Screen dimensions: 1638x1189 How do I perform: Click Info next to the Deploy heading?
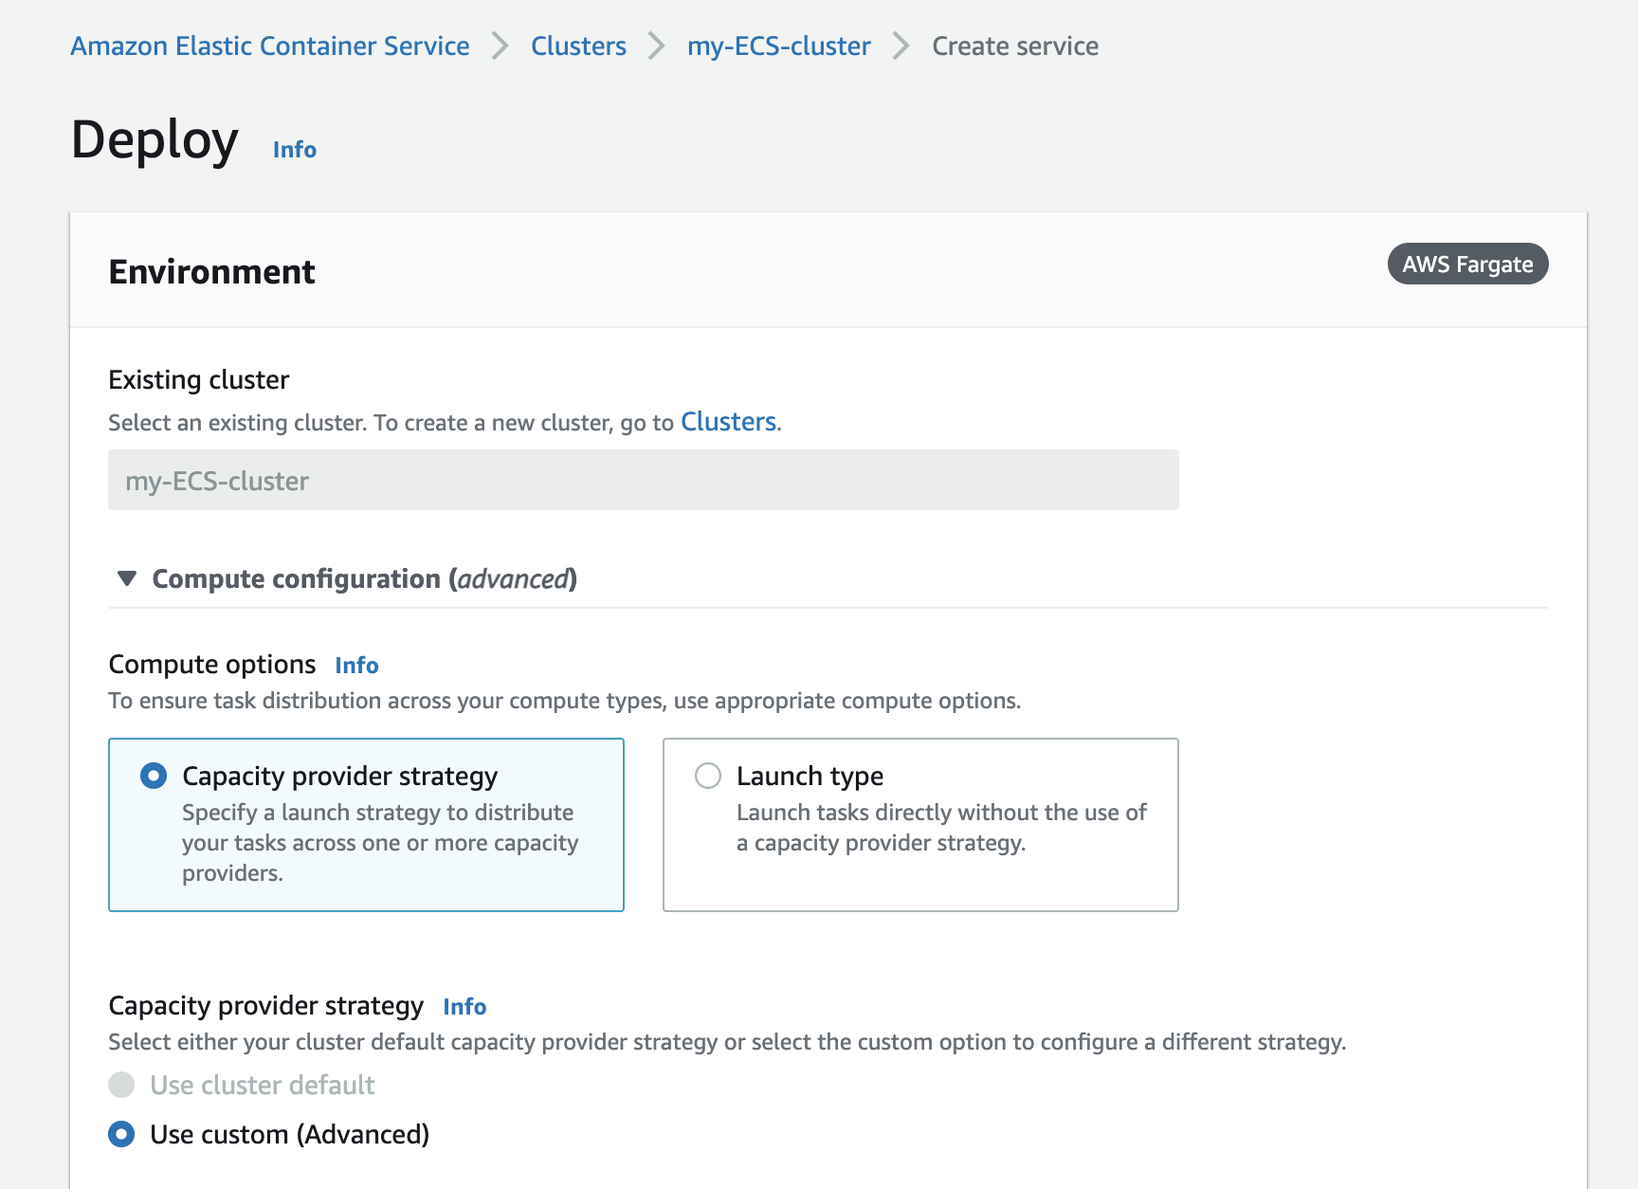293,149
